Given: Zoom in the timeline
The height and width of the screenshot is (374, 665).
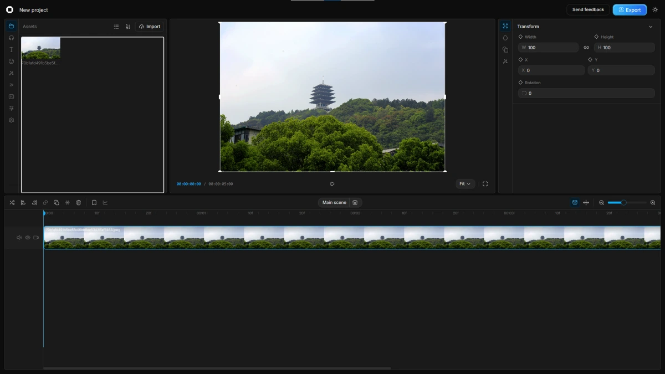Looking at the screenshot, I should (x=653, y=203).
